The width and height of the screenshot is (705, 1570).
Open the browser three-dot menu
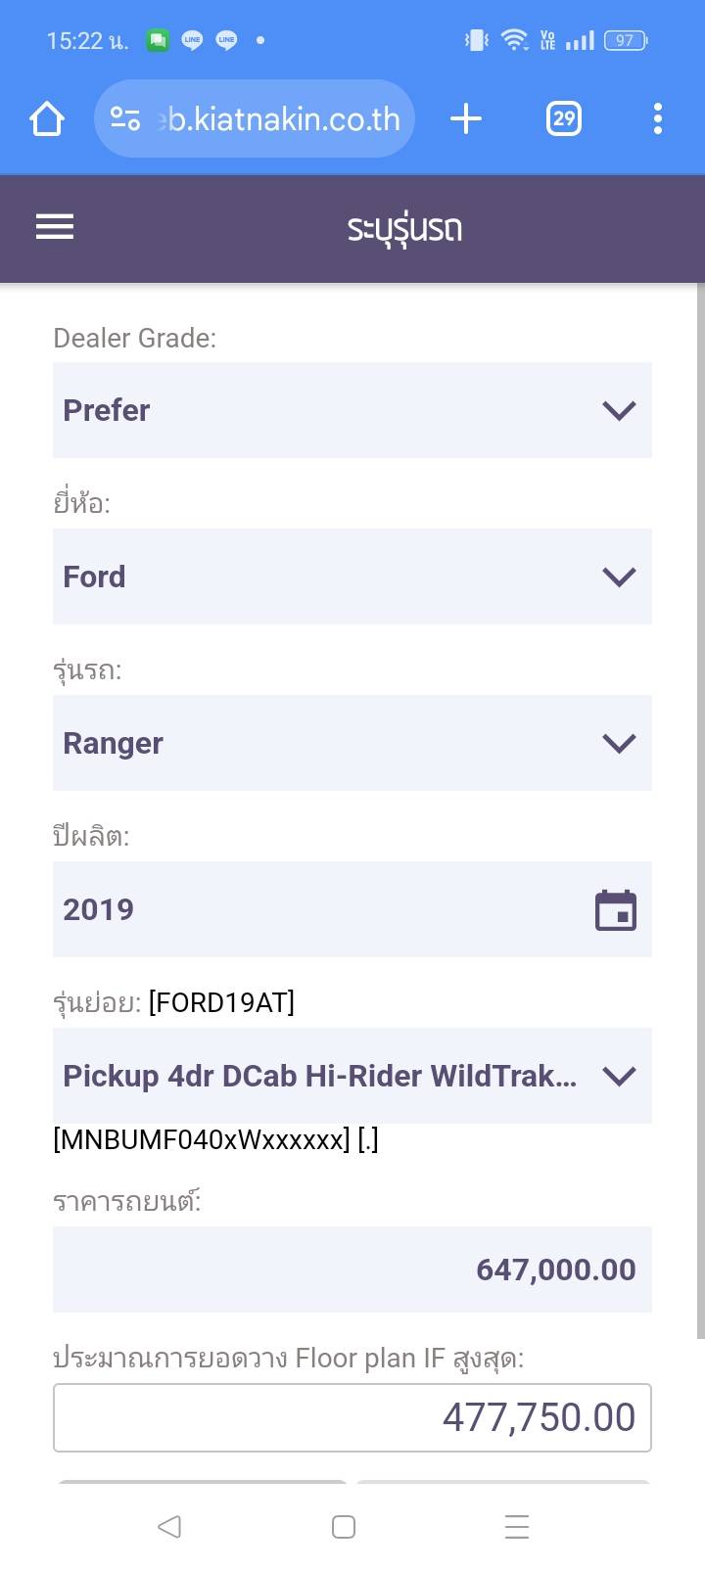coord(657,119)
